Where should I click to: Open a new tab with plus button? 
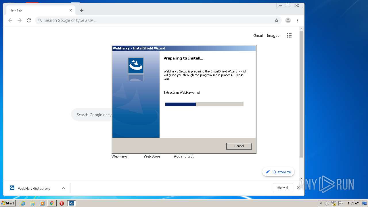coord(82,10)
